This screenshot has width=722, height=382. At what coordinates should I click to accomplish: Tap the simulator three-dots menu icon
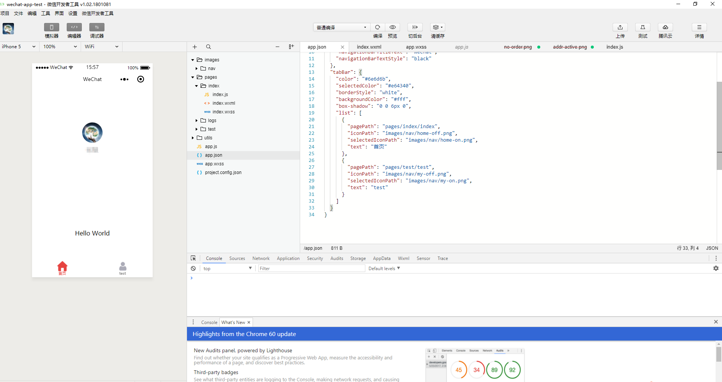coord(124,79)
